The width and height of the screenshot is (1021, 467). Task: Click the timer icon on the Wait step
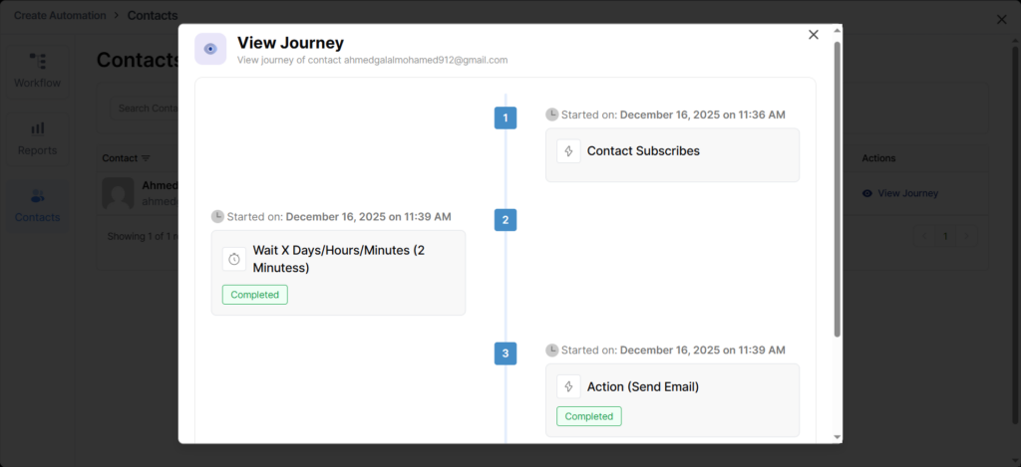234,259
